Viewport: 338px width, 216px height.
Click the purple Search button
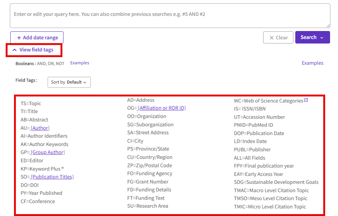point(308,37)
